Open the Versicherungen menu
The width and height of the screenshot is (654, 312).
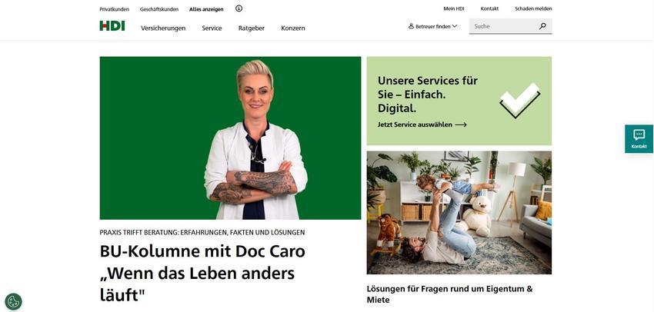[x=163, y=28]
